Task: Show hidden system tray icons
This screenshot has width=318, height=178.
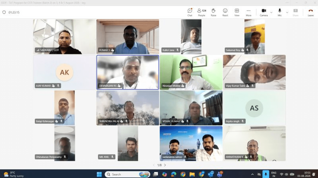Action: tap(252, 174)
